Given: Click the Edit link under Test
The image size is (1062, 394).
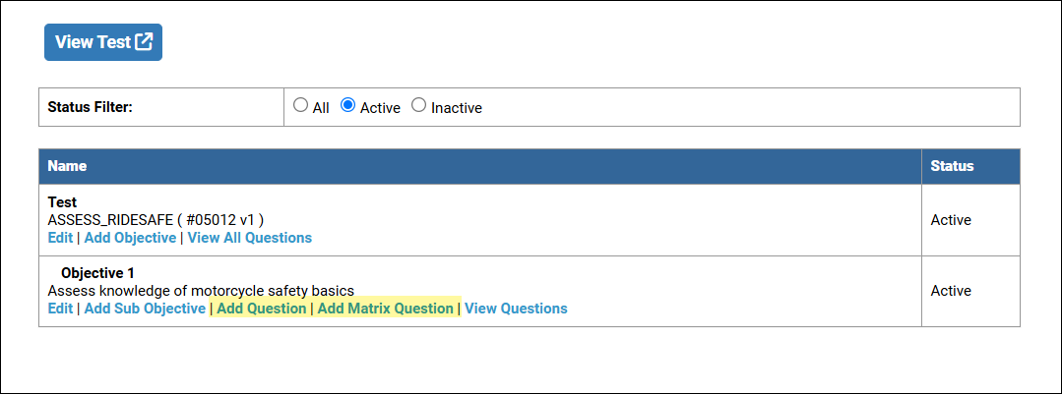Looking at the screenshot, I should click(x=60, y=238).
